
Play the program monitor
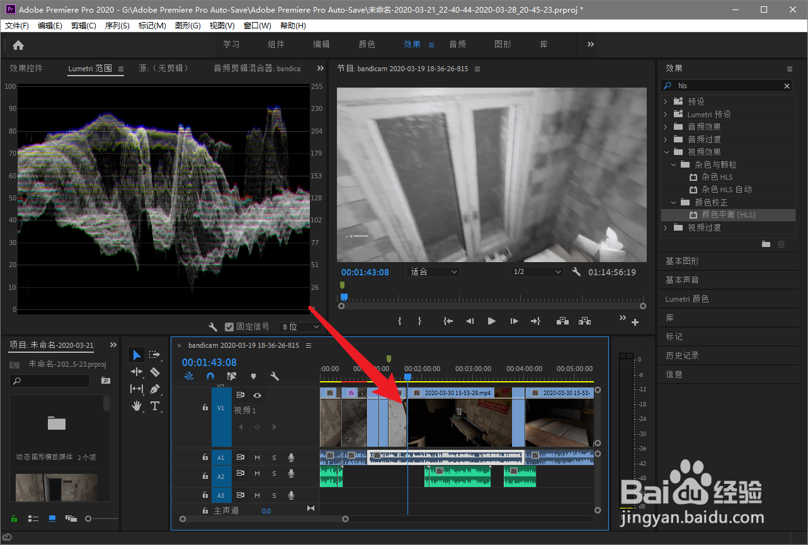click(x=492, y=321)
